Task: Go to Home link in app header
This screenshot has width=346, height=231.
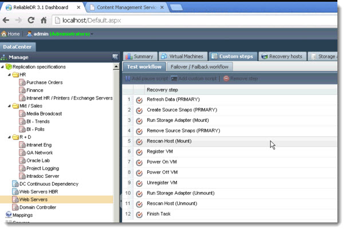Action: (x=10, y=34)
